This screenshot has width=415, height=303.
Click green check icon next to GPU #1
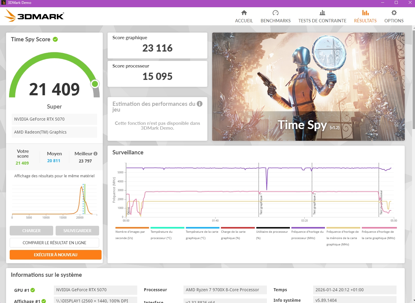33,290
